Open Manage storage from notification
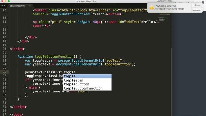The image size is (206, 116). click(x=197, y=10)
